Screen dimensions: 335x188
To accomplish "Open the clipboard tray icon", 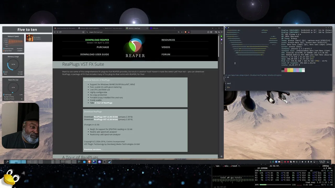I will (294, 162).
